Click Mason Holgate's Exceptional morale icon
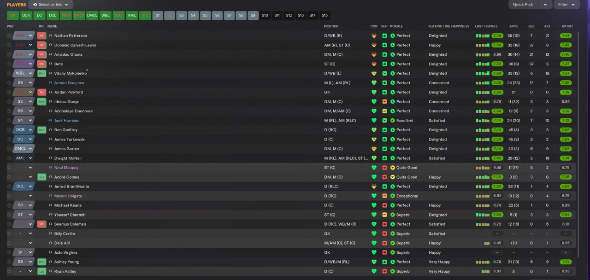This screenshot has height=280, width=590. click(393, 196)
